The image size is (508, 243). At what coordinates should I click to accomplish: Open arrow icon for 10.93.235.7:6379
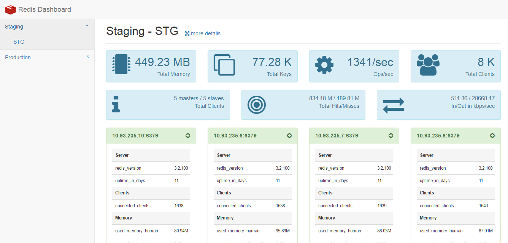pyautogui.click(x=391, y=136)
